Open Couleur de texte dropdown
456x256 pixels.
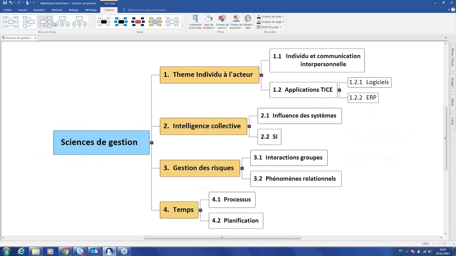pos(270,17)
